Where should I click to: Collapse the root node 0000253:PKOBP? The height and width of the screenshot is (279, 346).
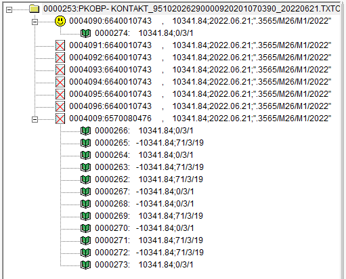coord(9,9)
